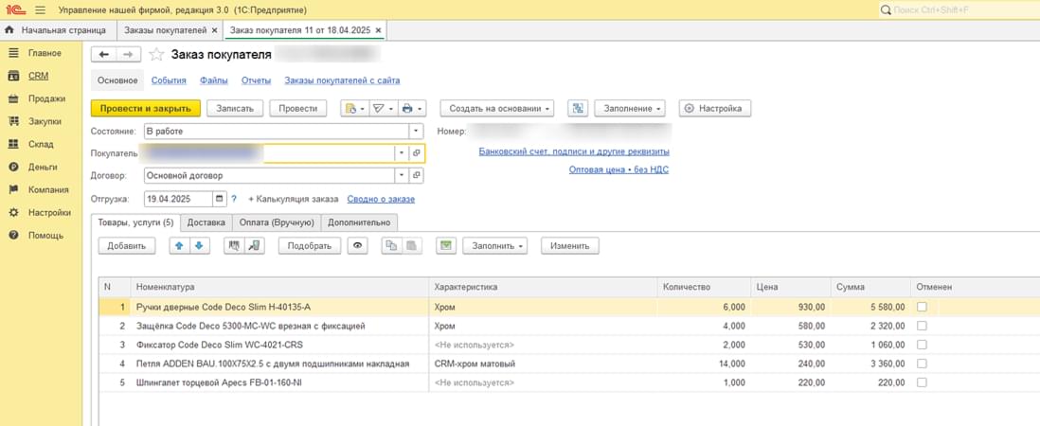This screenshot has width=1040, height=426.
Task: Toggle Отменен checkbox for Ручки дверные row
Action: tap(922, 307)
